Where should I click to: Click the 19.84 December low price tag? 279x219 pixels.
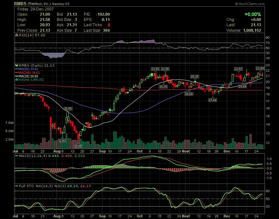click(x=242, y=87)
